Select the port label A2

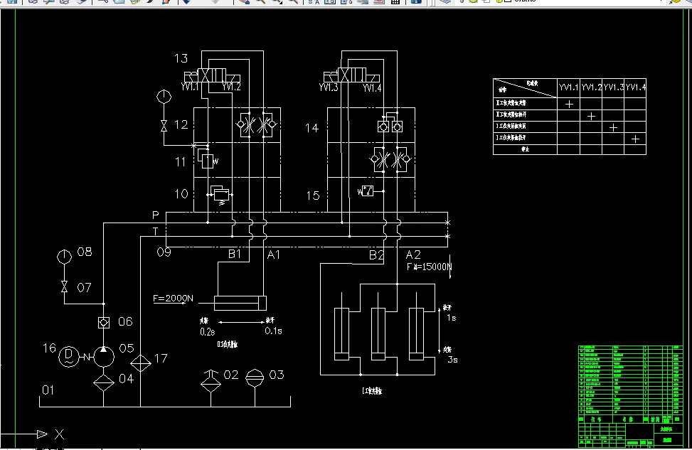tap(413, 255)
